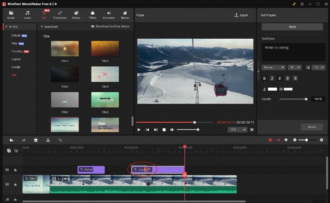Click the add track icon
The height and width of the screenshot is (203, 330).
click(x=9, y=150)
